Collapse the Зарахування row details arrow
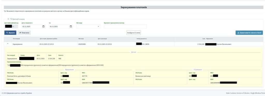This screenshot has height=96, width=265. (x=8, y=44)
